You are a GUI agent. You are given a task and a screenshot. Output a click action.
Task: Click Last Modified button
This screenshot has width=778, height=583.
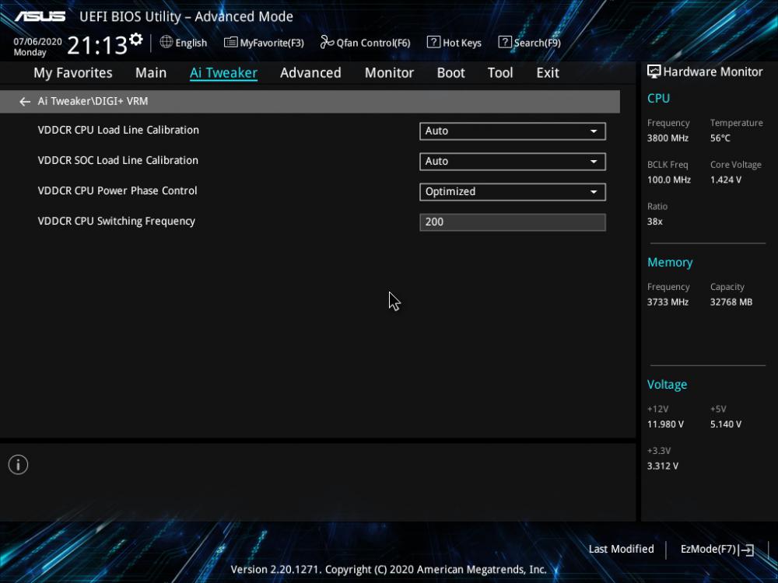click(x=621, y=549)
